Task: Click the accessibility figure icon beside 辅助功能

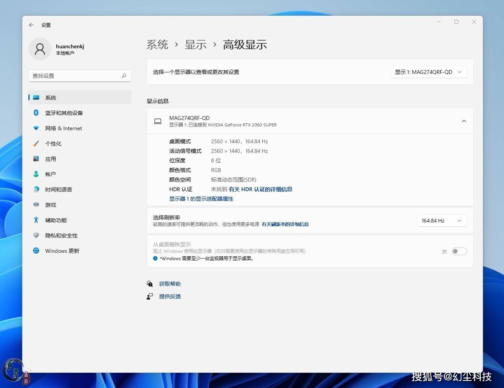Action: 36,220
